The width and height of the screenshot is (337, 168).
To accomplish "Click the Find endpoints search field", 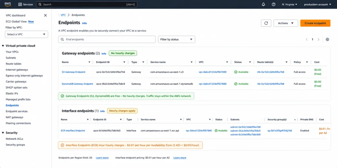I will (107, 39).
